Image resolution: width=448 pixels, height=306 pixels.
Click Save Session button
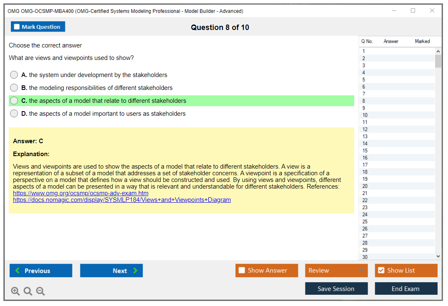pos(336,289)
